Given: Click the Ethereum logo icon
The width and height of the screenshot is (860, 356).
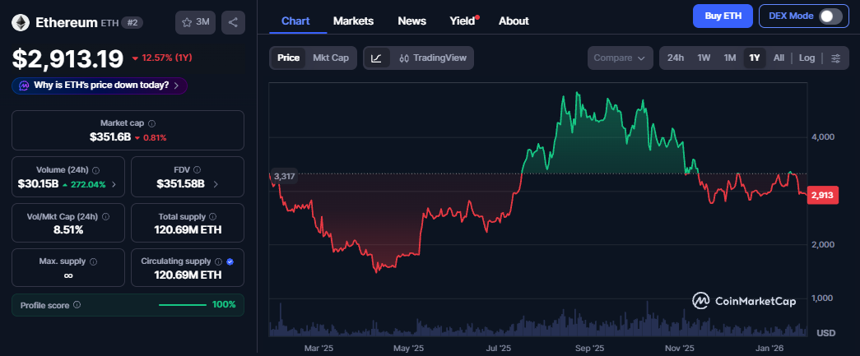Looking at the screenshot, I should [21, 23].
